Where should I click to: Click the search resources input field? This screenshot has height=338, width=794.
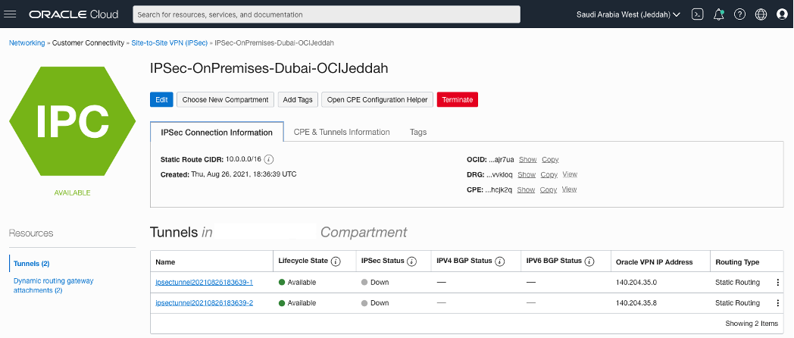click(327, 14)
